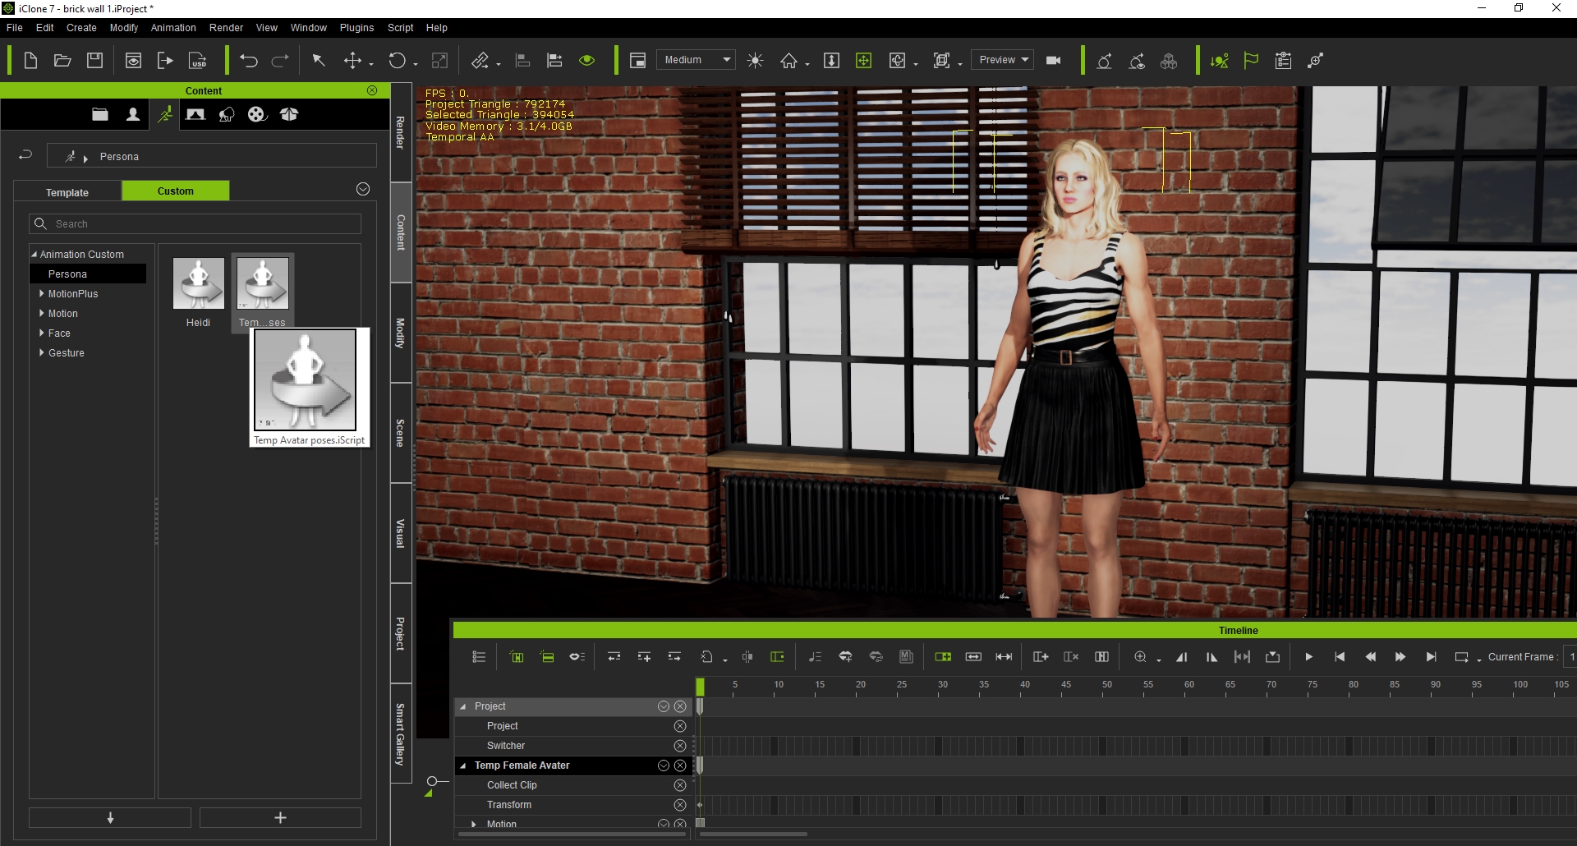
Task: Open the Scene side tab
Action: (400, 433)
